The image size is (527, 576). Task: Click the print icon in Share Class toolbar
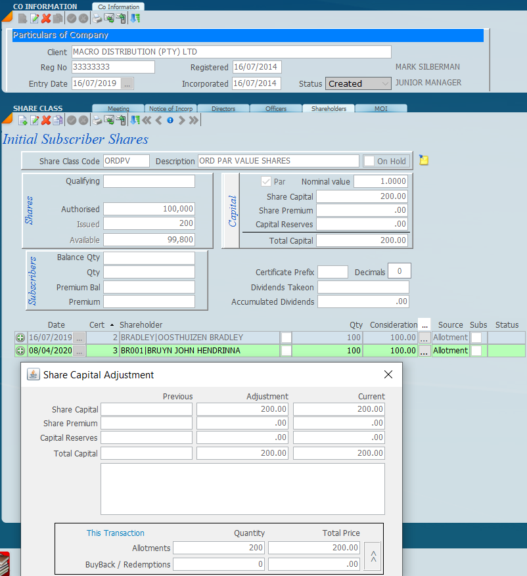click(x=97, y=120)
